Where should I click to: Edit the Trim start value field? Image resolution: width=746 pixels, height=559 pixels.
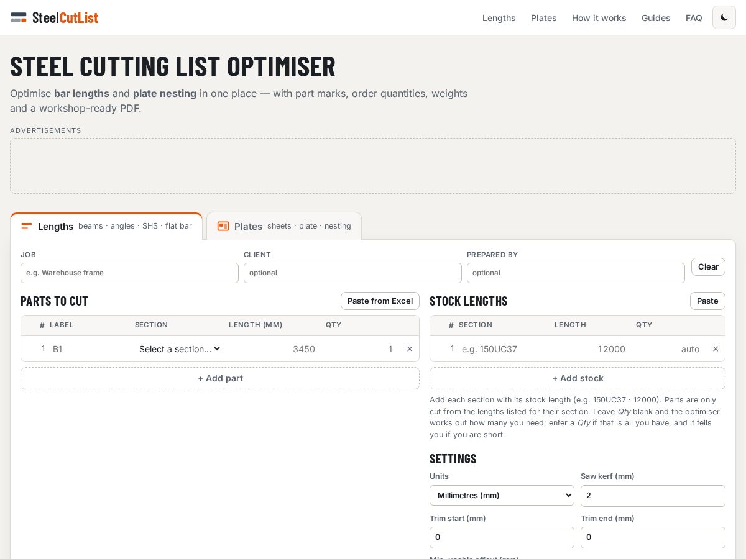(502, 537)
